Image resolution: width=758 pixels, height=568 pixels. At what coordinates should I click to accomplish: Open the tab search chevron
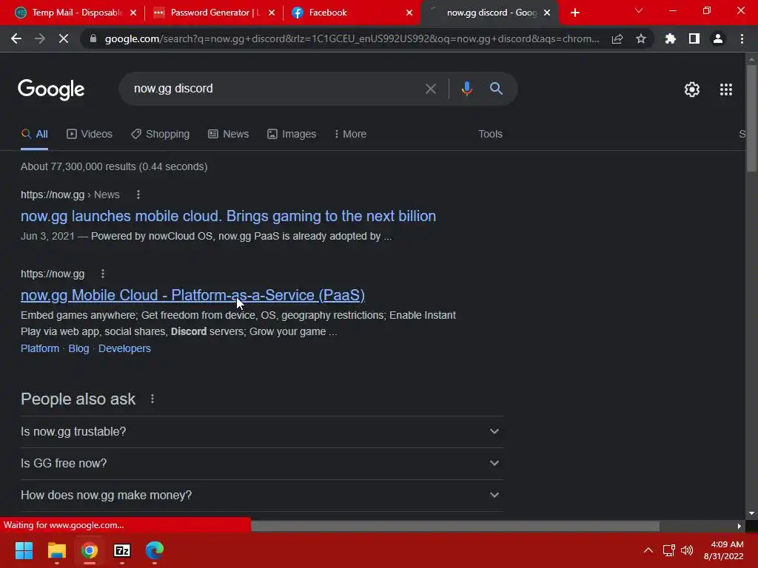(x=639, y=11)
